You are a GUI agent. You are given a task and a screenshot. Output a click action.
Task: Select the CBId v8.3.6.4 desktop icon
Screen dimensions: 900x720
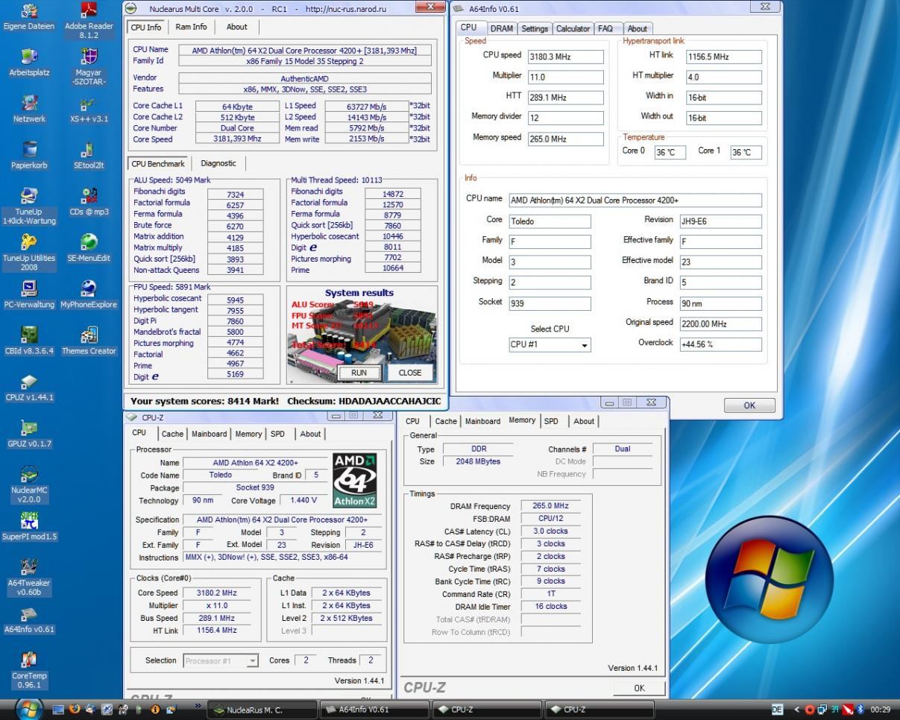29,340
